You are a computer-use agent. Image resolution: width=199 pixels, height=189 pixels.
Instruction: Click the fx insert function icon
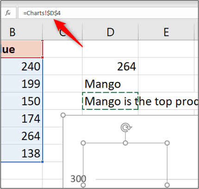tap(8, 13)
